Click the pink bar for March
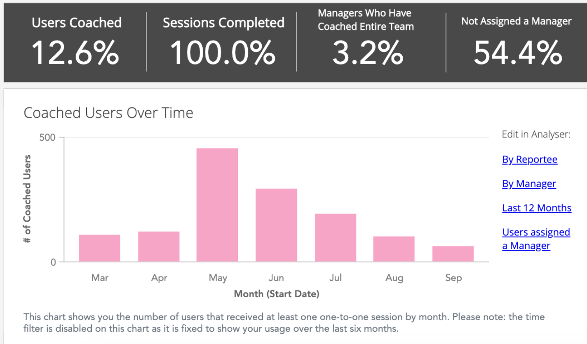The width and height of the screenshot is (587, 344). [x=99, y=248]
